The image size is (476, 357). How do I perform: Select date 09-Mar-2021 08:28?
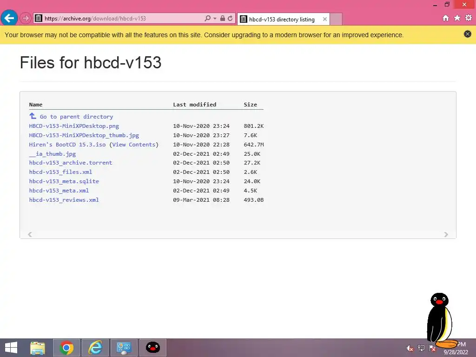pos(201,200)
